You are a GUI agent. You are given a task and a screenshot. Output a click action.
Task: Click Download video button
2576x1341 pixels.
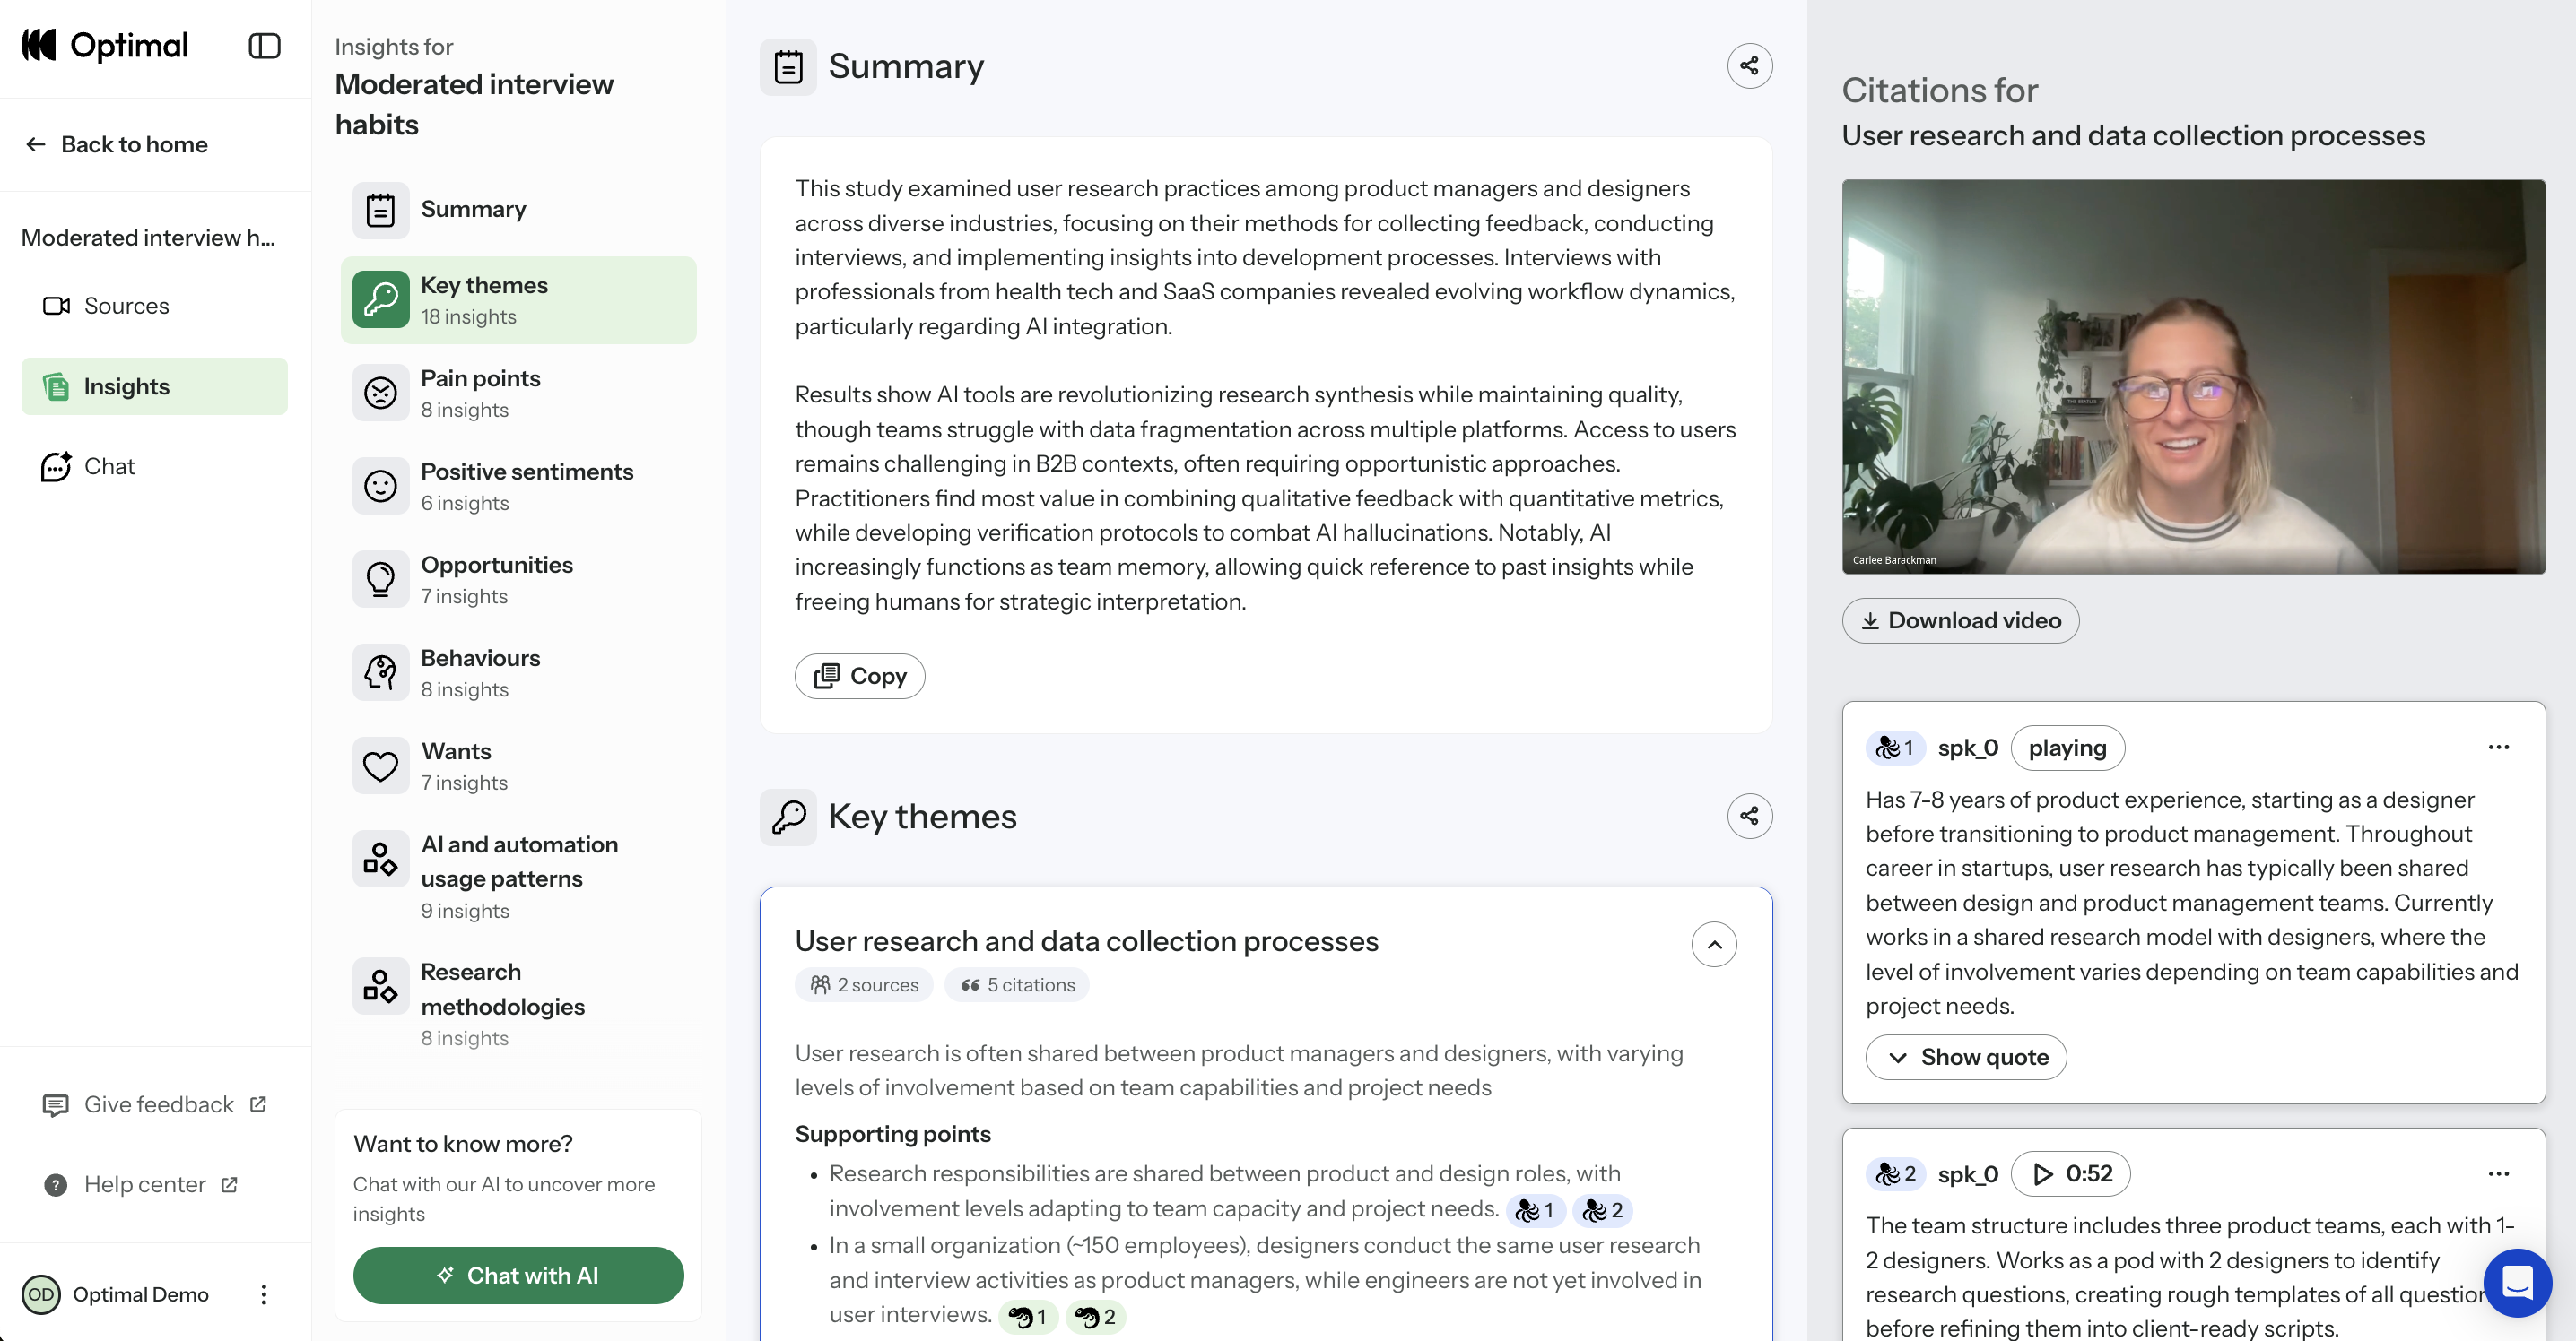tap(1960, 620)
